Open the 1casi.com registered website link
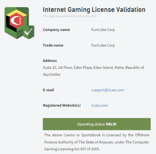 tap(99, 105)
